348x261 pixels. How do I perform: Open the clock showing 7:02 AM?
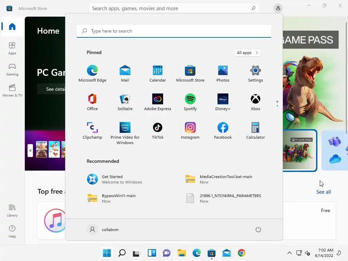pos(324,253)
